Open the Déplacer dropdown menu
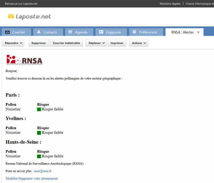The height and width of the screenshot is (183, 214). [96, 43]
